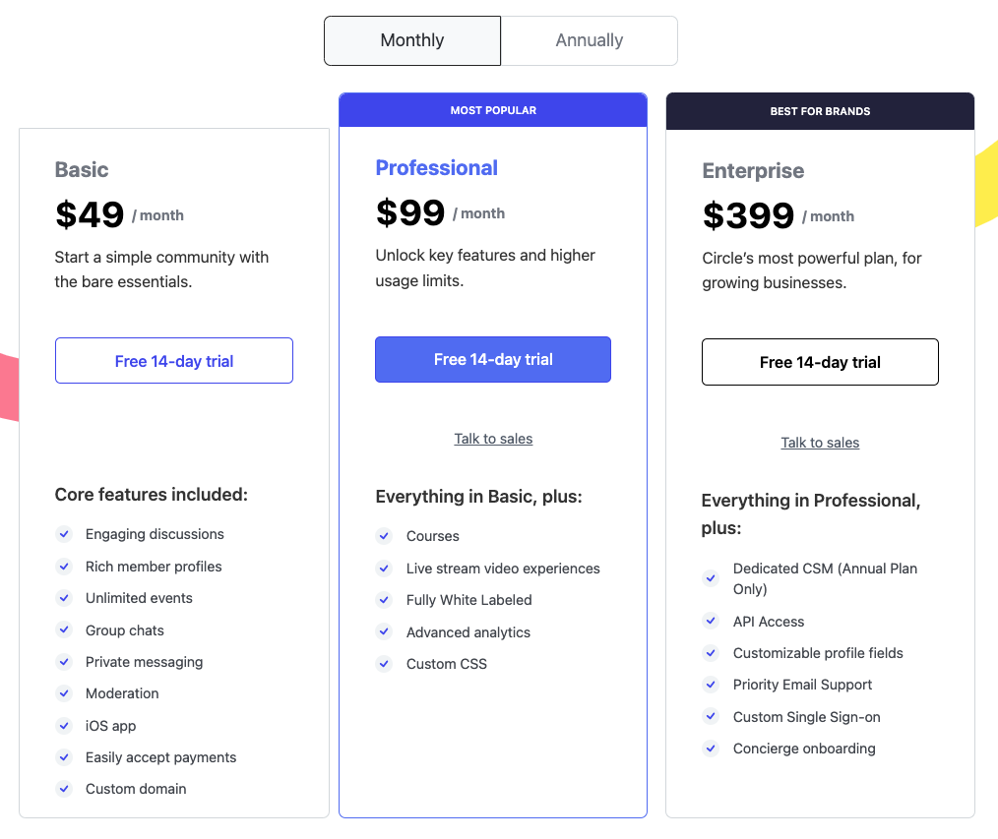
Task: Switch to Monthly billing tab
Action: [412, 40]
